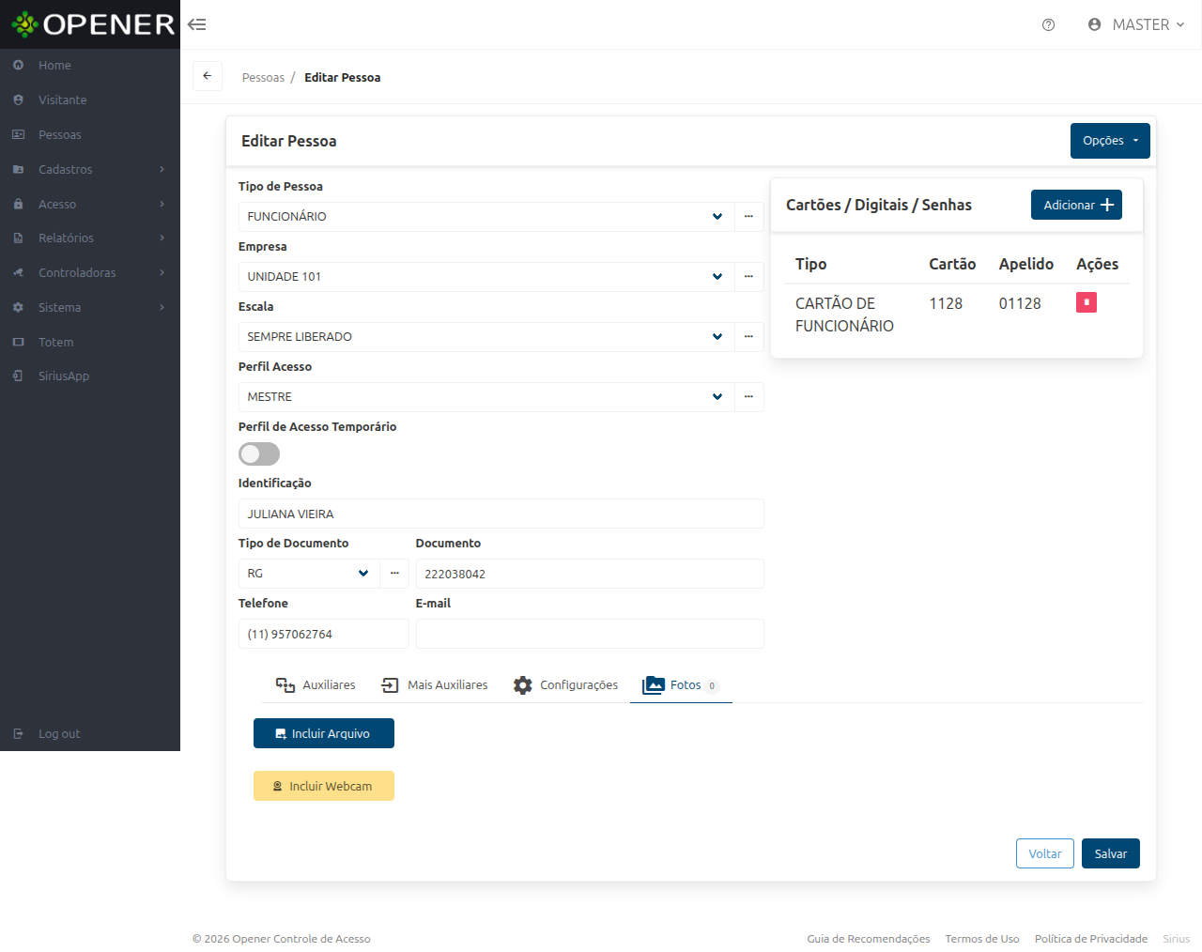The height and width of the screenshot is (952, 1202).
Task: Click the Home icon in sidebar
Action: click(18, 65)
